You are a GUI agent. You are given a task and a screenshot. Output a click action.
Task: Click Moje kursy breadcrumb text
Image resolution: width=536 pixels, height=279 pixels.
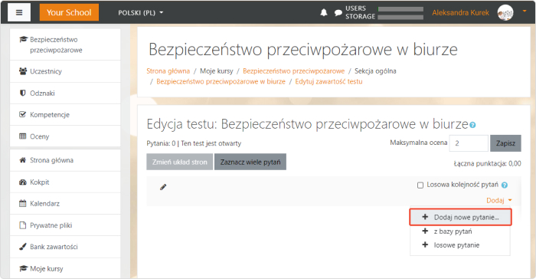point(217,71)
